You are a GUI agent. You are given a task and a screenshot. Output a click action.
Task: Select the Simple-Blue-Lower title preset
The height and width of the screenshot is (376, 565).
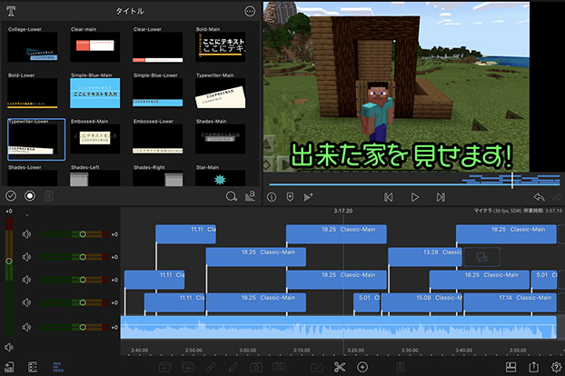coord(158,90)
